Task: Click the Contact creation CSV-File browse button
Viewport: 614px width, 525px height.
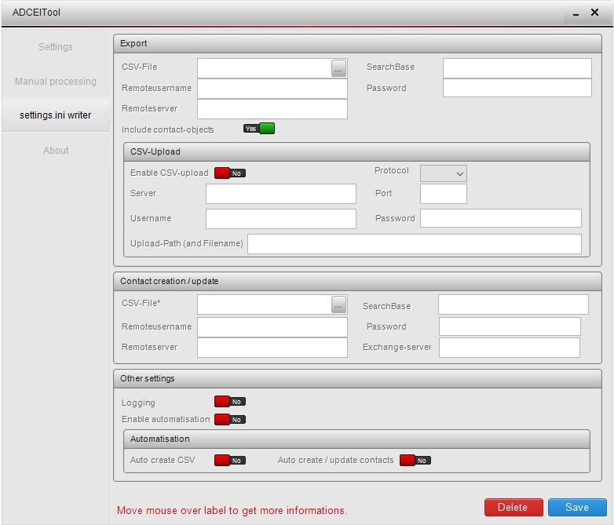Action: click(x=338, y=304)
